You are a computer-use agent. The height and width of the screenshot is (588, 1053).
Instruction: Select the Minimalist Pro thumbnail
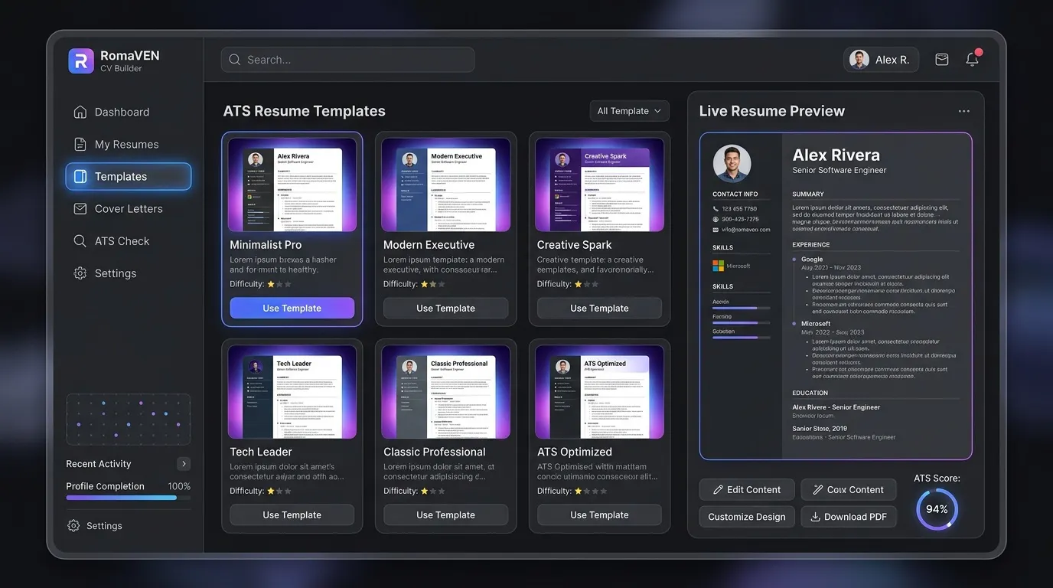(292, 185)
